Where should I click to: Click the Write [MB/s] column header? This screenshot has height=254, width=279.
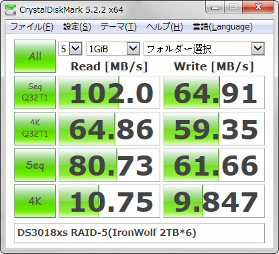point(214,66)
